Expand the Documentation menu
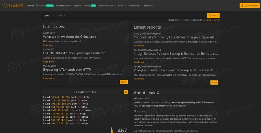The image size is (261, 133). (107, 6)
